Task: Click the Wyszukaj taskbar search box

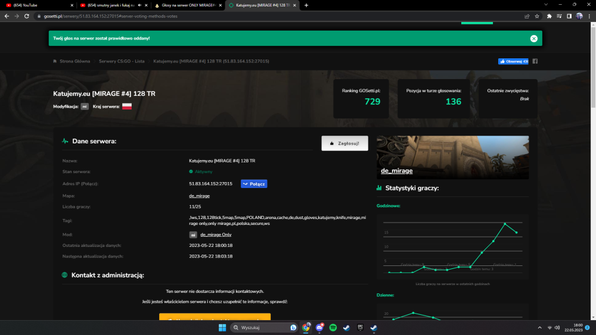Action: 265,327
